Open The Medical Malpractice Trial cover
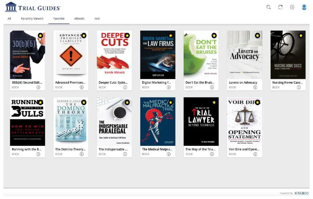The height and width of the screenshot is (199, 313). click(158, 121)
